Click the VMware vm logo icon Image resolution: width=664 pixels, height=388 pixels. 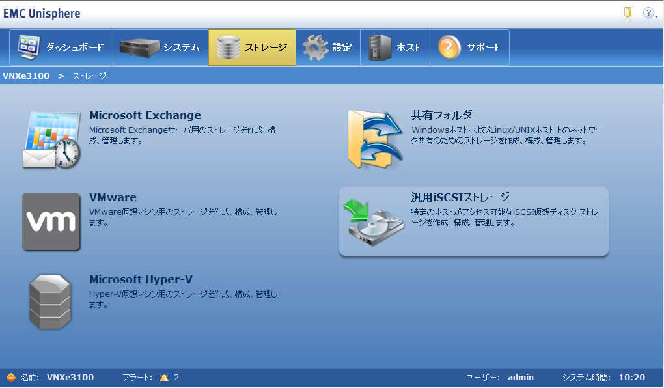(51, 221)
